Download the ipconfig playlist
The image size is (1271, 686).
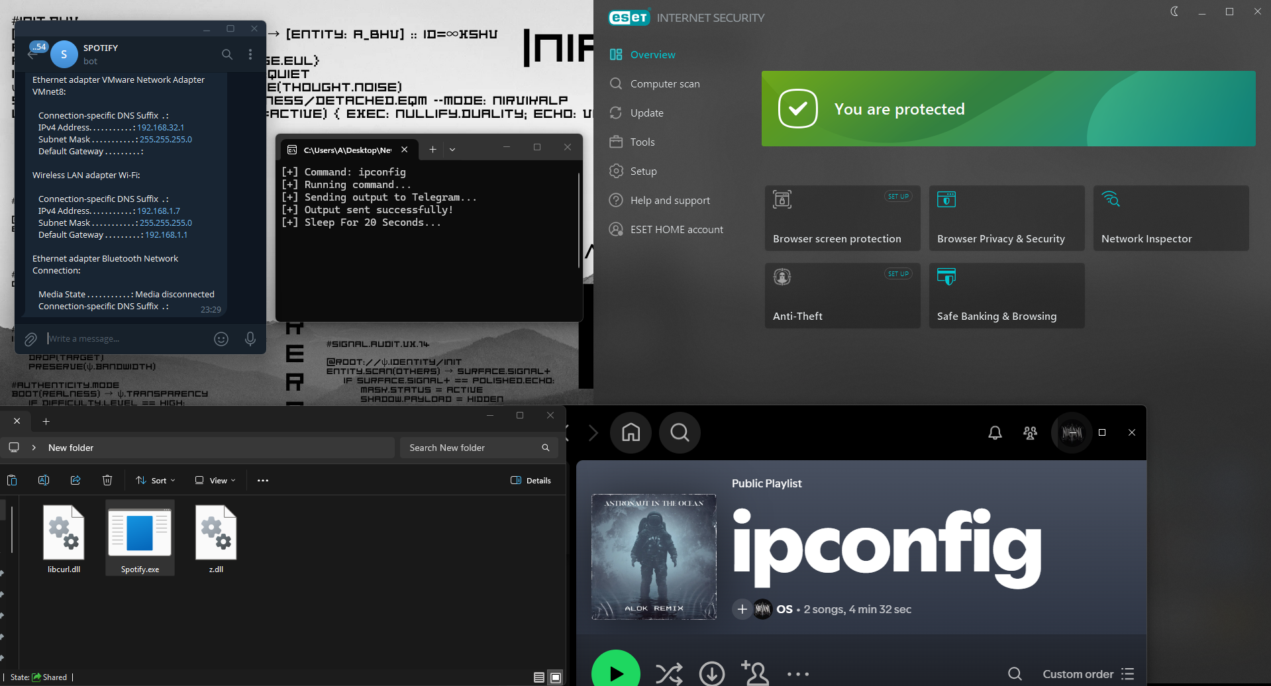(x=712, y=674)
